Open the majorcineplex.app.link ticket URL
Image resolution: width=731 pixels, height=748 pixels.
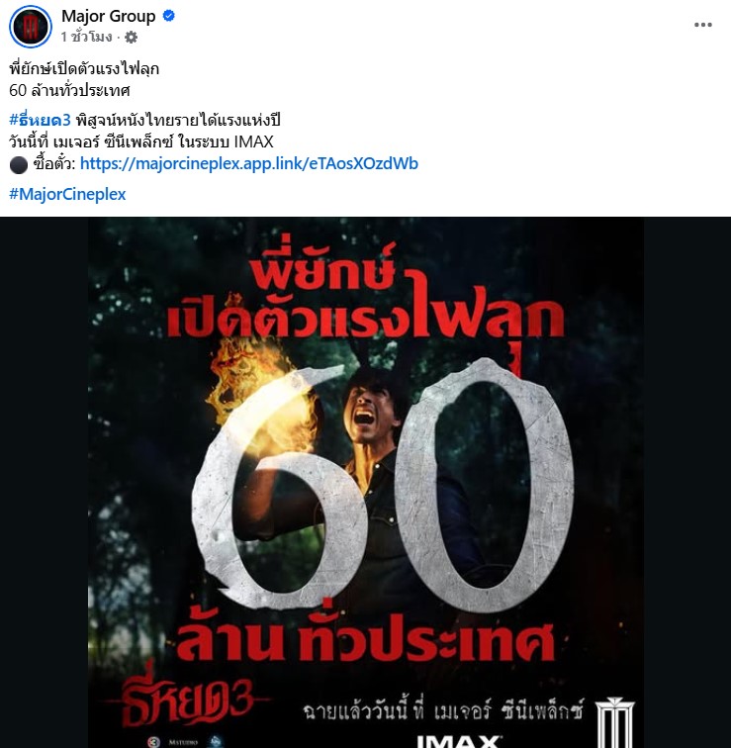[x=249, y=163]
